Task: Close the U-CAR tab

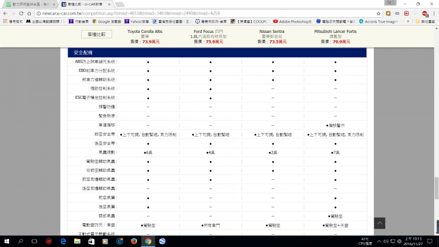Action: coord(109,4)
